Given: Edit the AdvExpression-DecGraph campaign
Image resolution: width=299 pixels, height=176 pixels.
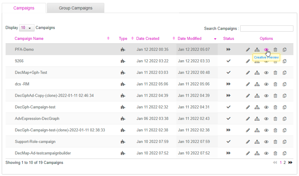Looking at the screenshot, I should (x=248, y=119).
